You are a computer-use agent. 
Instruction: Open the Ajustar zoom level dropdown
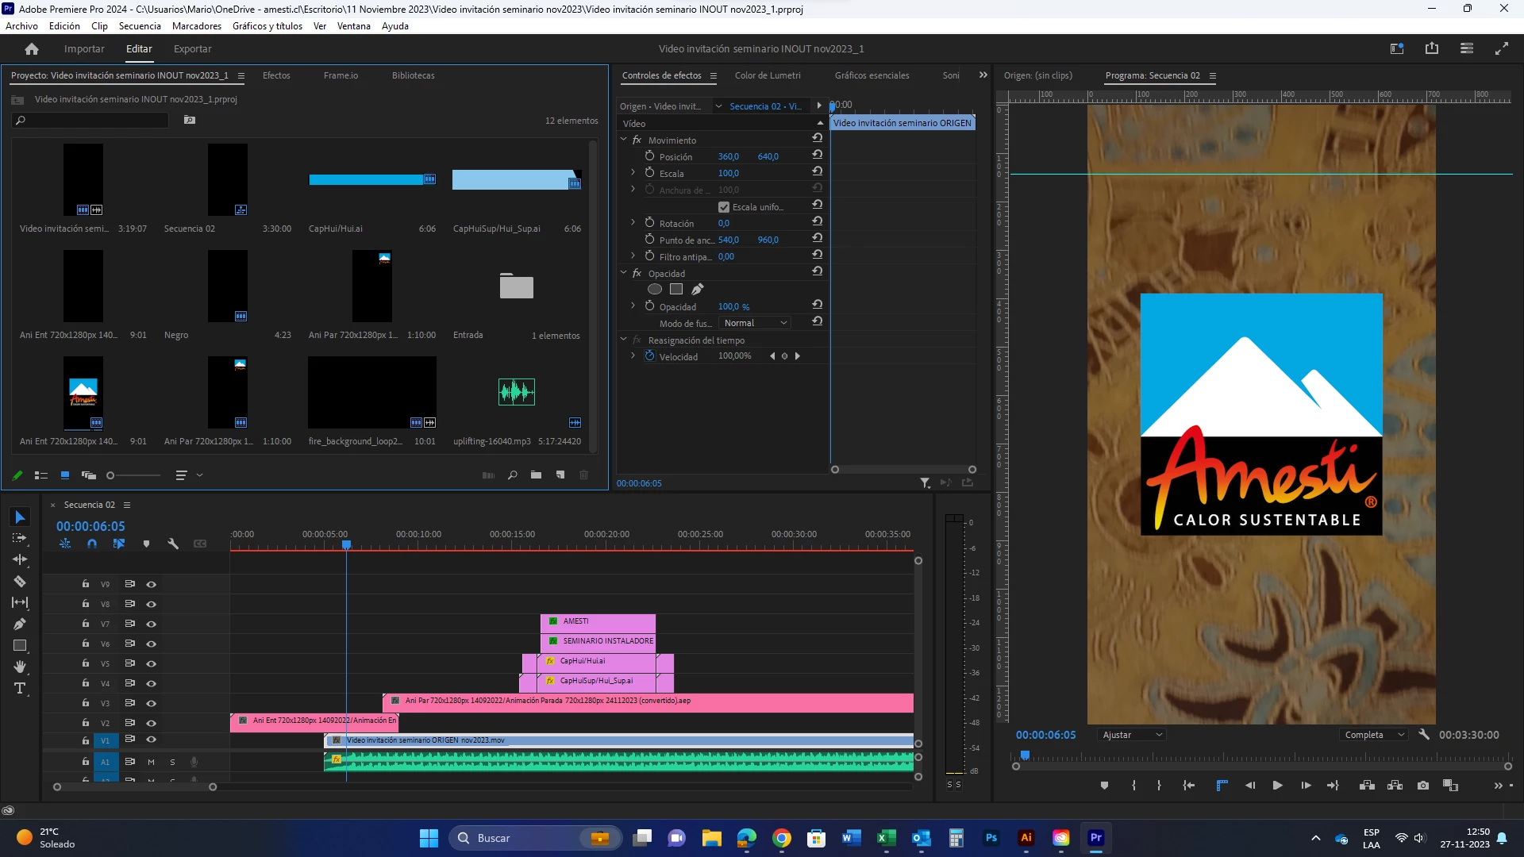(x=1133, y=735)
